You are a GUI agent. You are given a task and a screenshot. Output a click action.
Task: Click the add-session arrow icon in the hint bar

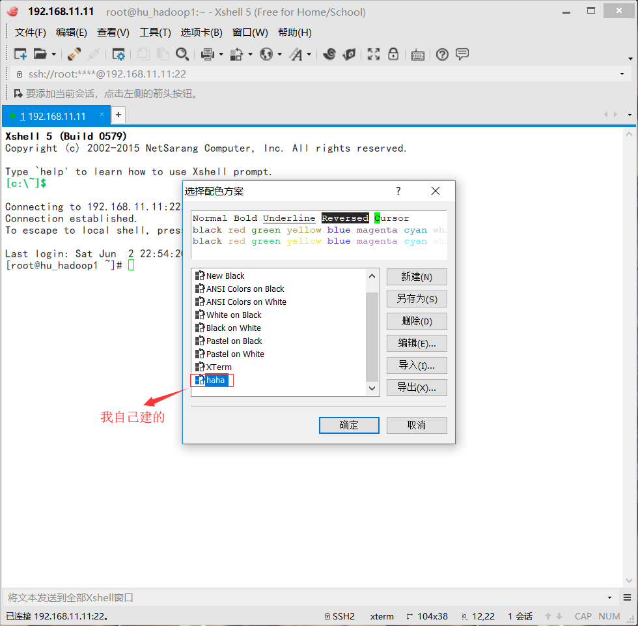tap(18, 94)
